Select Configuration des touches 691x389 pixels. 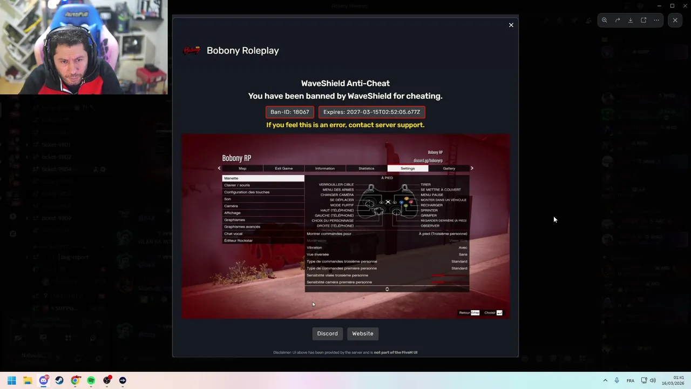point(263,192)
